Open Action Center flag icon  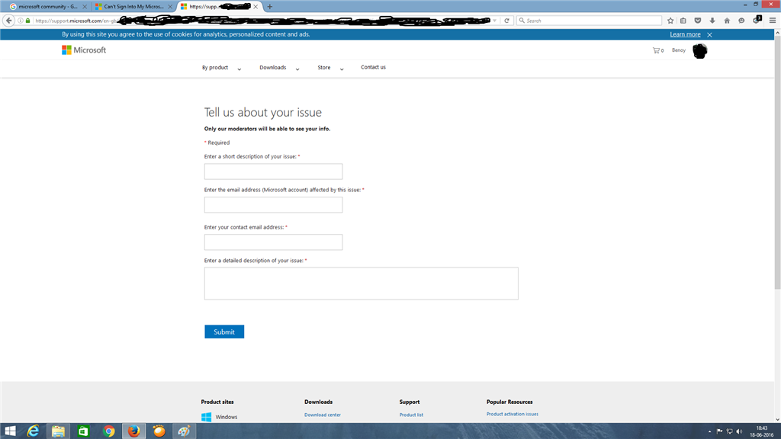click(720, 431)
